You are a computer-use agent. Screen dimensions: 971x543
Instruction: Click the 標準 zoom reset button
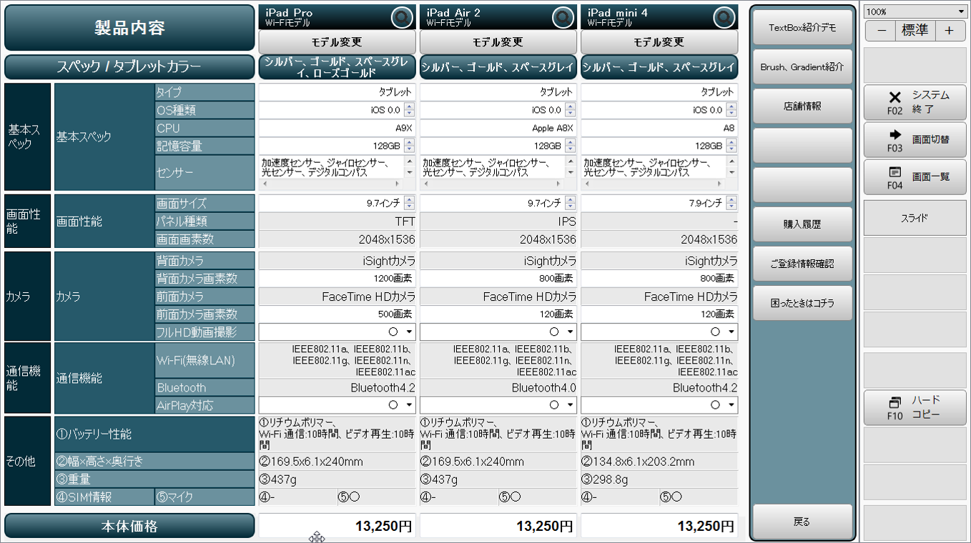pyautogui.click(x=915, y=31)
